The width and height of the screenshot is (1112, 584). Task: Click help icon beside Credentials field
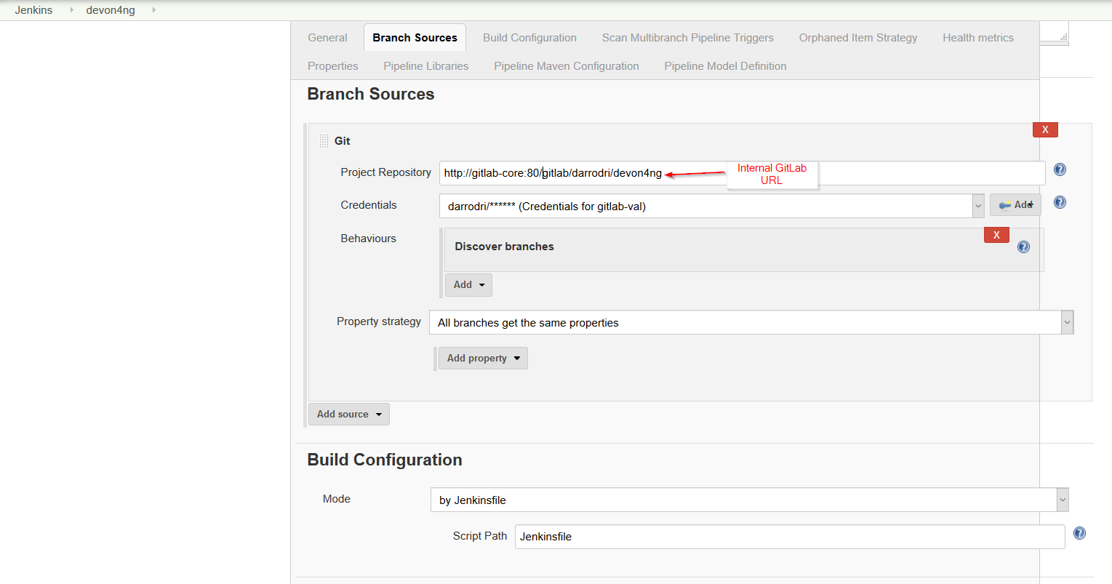coord(1060,202)
